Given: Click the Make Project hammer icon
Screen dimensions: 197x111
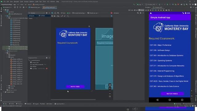Looking at the screenshot, I should tap(134, 5).
